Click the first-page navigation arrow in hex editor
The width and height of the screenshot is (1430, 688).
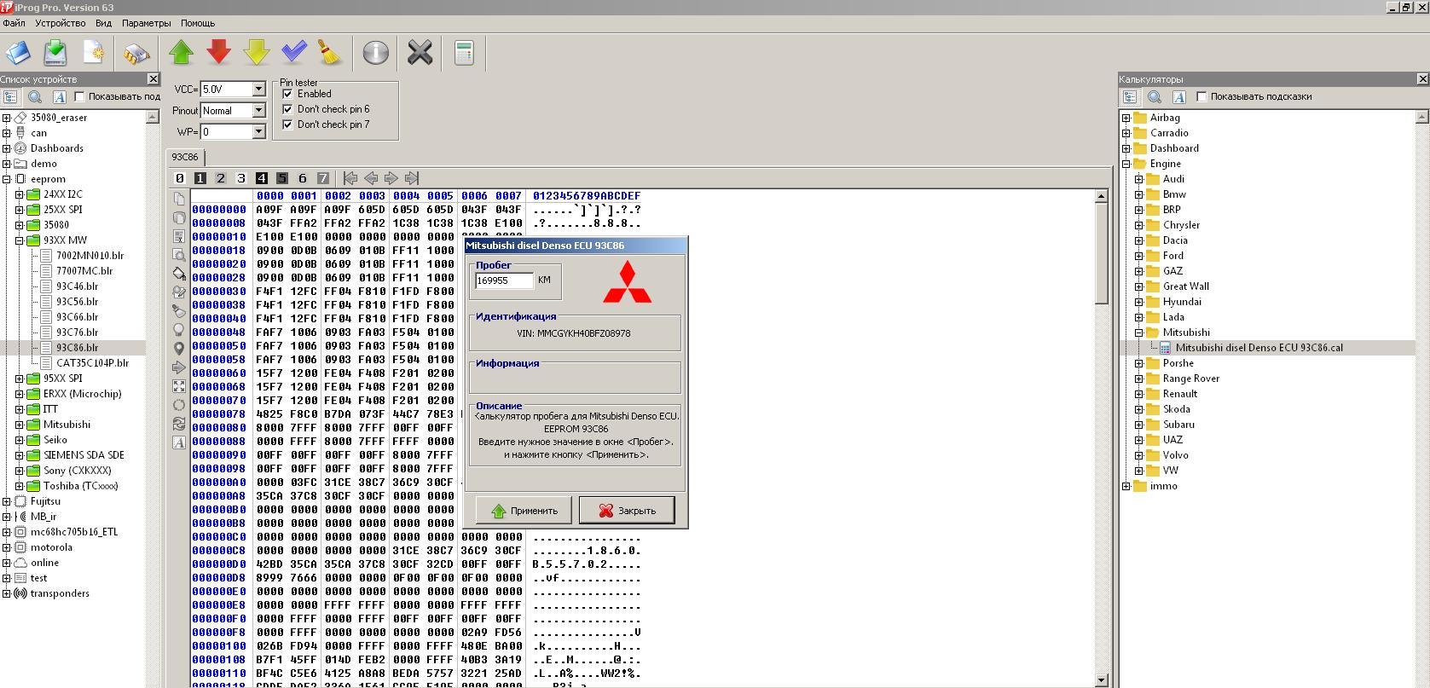[x=350, y=178]
